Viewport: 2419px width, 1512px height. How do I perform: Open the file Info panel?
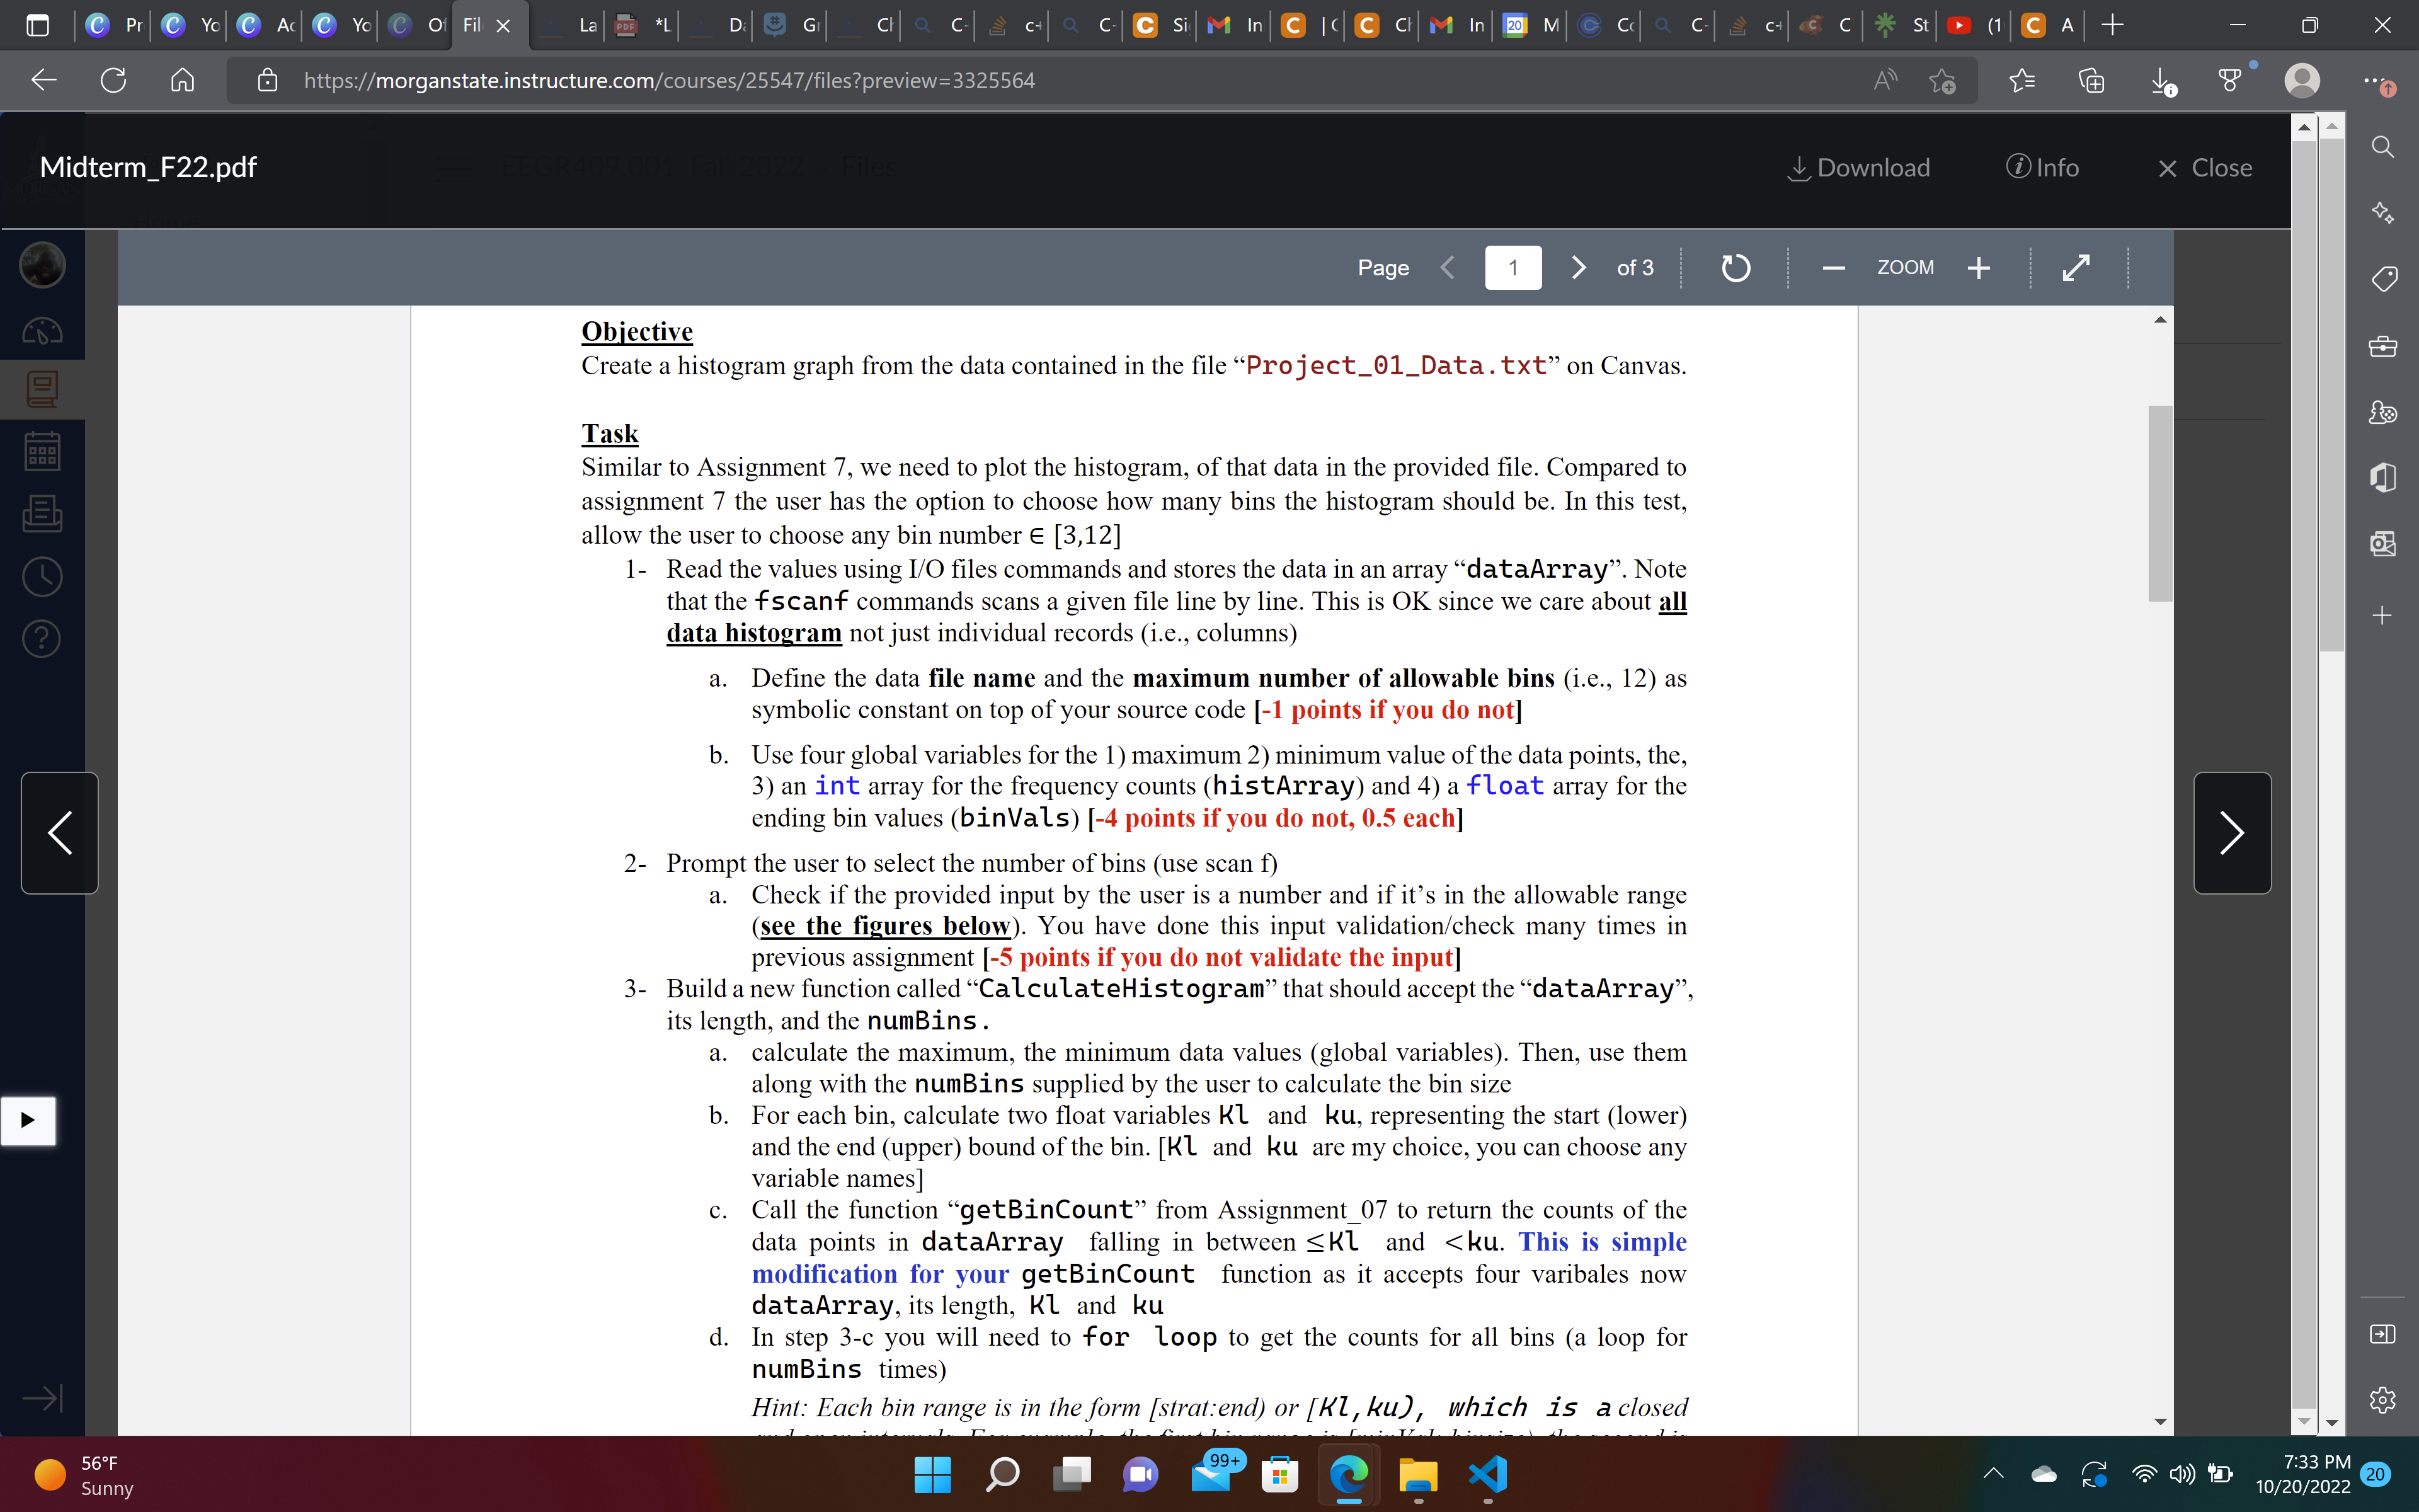coord(2042,168)
